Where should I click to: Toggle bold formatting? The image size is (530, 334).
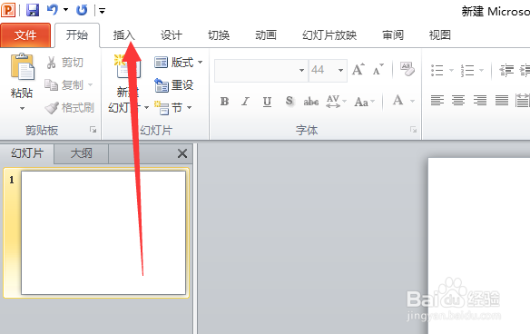pos(224,101)
